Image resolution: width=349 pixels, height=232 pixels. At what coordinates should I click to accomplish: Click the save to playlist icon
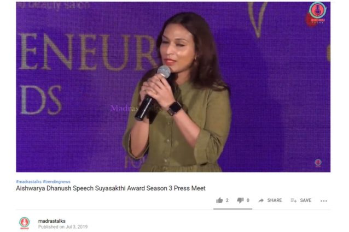tap(294, 200)
